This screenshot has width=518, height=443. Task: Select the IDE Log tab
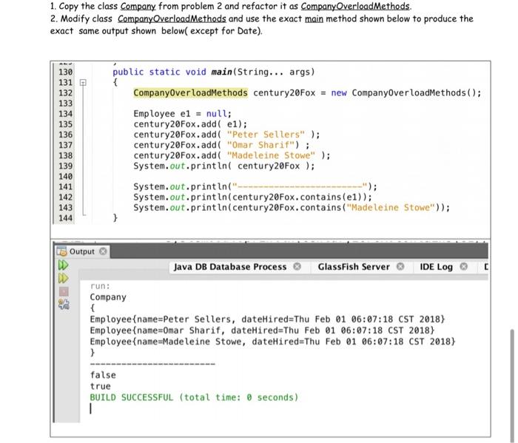coord(436,267)
